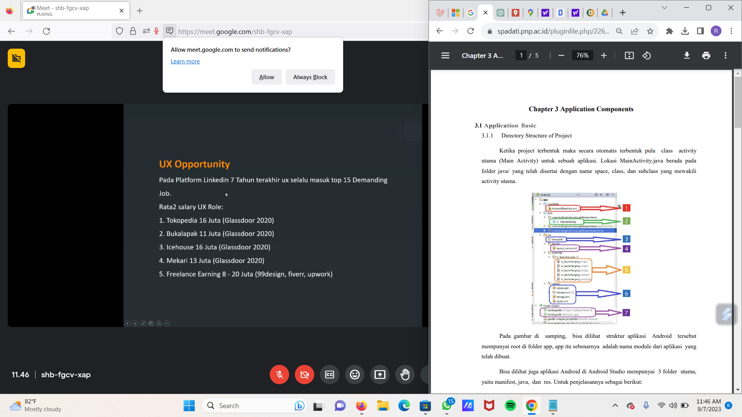The width and height of the screenshot is (742, 417).
Task: Print the PDF document
Action: pos(706,56)
